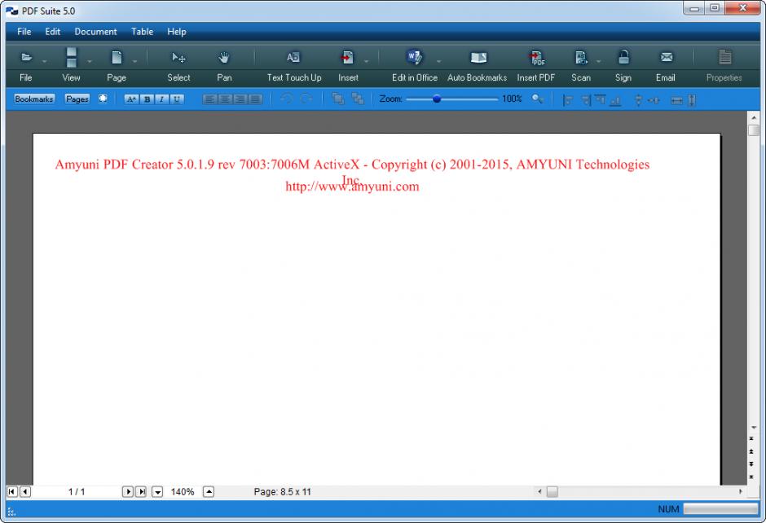Click the align objects top icon

600,99
